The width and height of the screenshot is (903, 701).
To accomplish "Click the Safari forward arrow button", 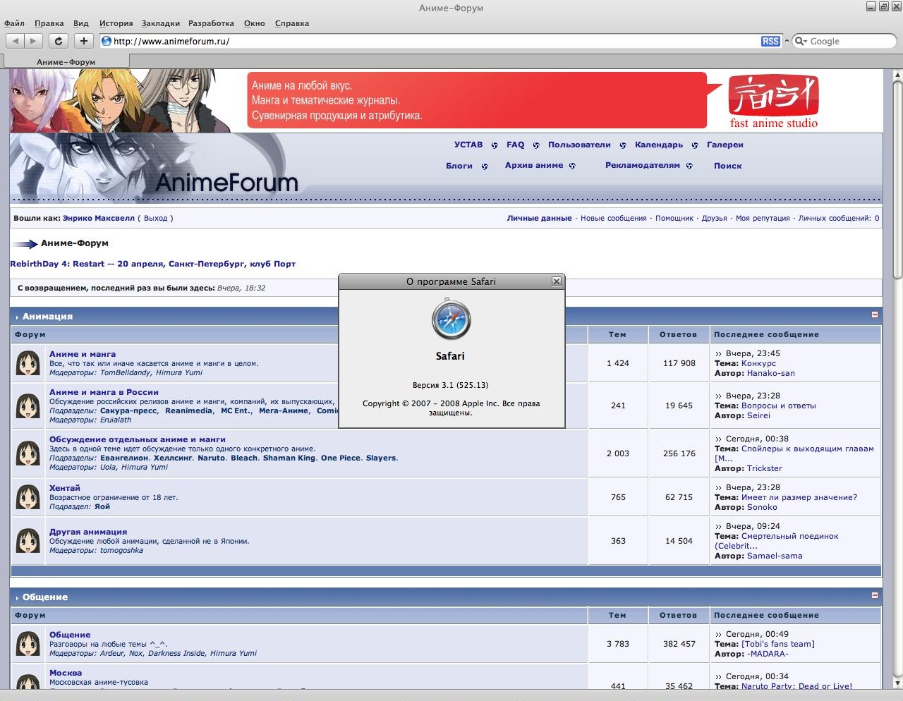I will tap(34, 41).
